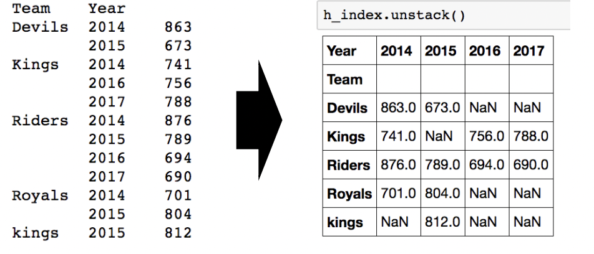594x254 pixels.
Task: Click table cell 788.0
Action: (531, 136)
